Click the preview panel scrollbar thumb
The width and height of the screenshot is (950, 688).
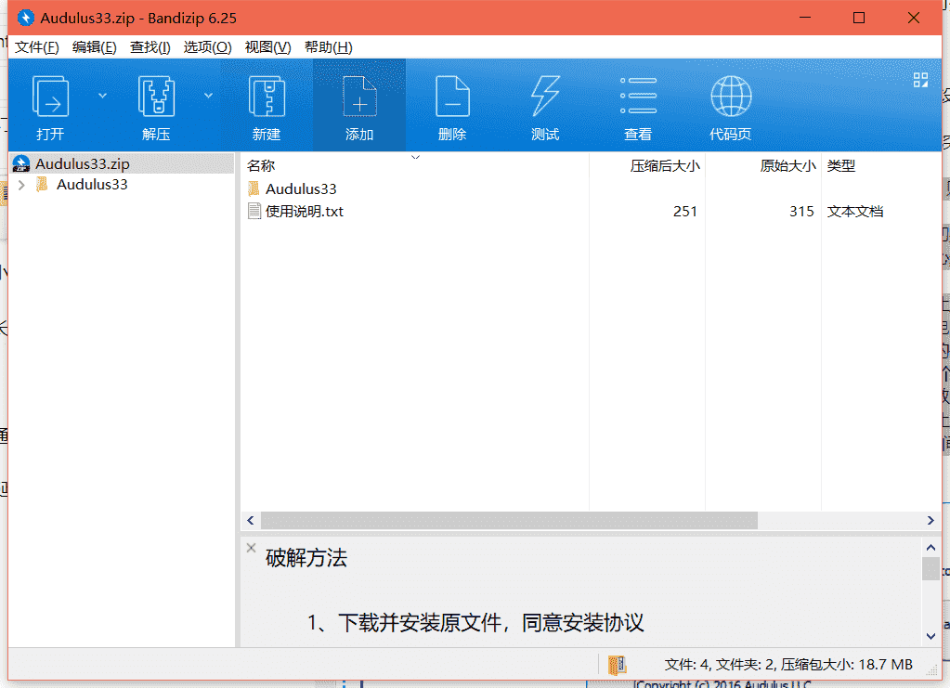[x=930, y=568]
